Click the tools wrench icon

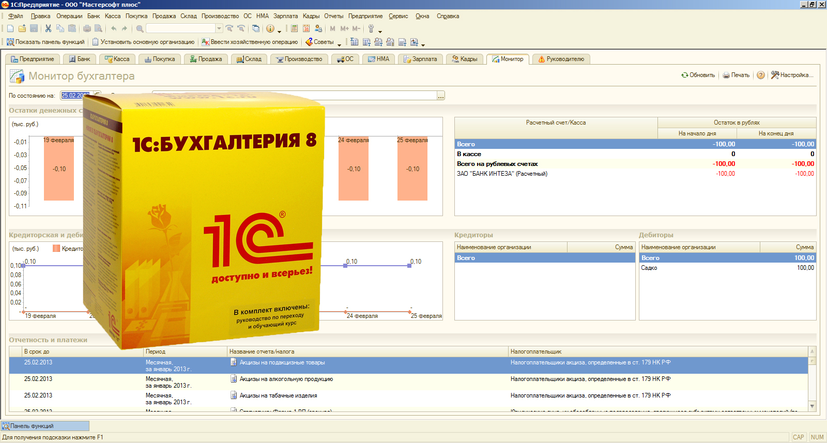click(x=371, y=28)
